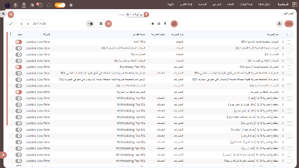Viewport: 299px width, 168px height.
Task: Sort by اسم الضريبة column header
Action: point(273,34)
